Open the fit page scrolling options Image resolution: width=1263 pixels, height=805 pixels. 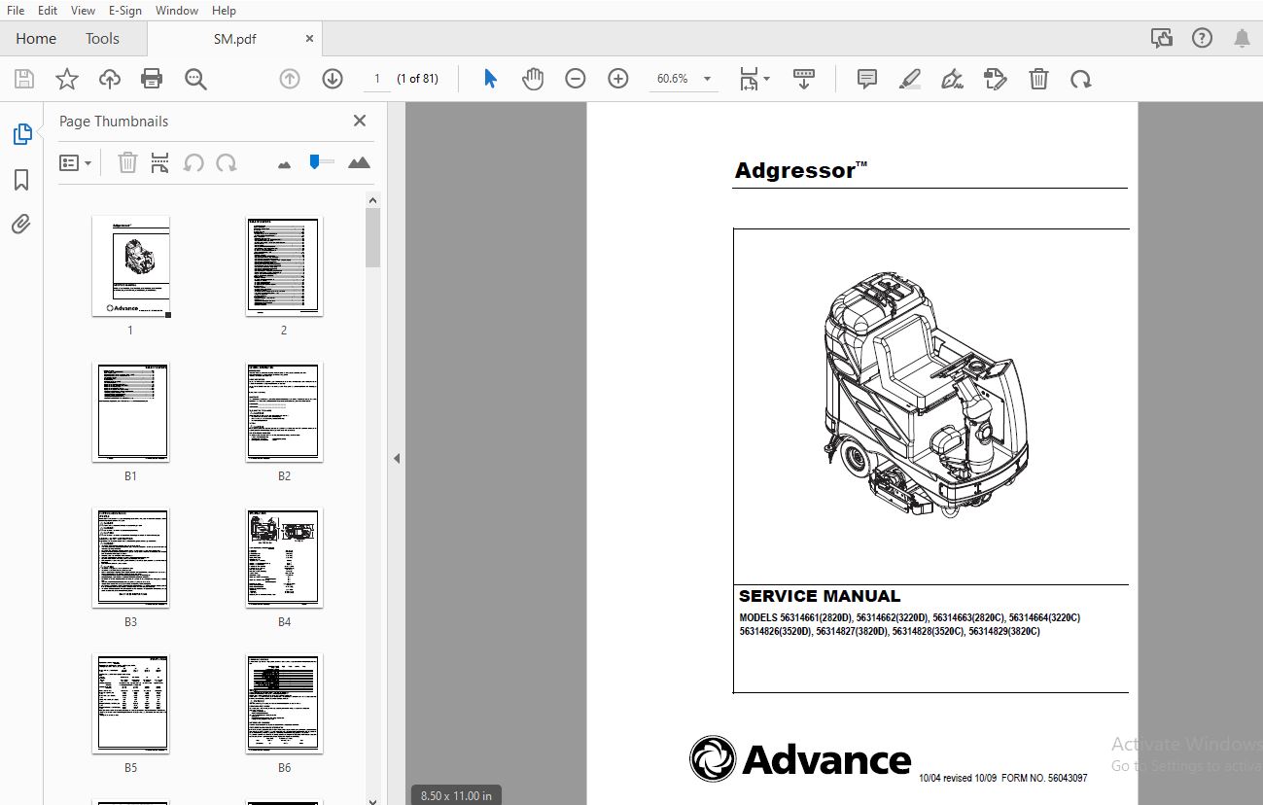(x=754, y=79)
